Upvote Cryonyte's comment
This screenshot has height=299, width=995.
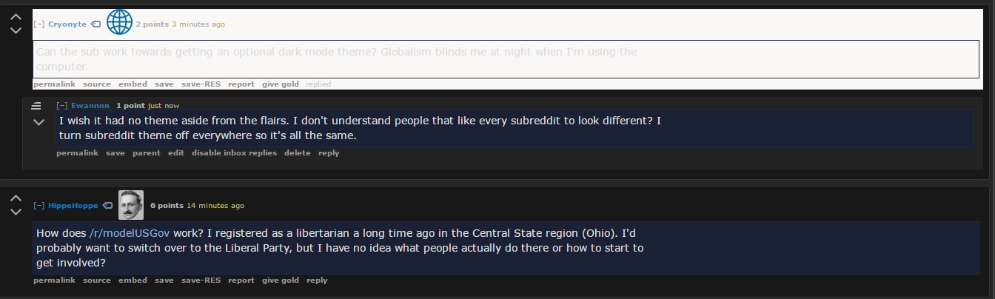click(x=16, y=17)
